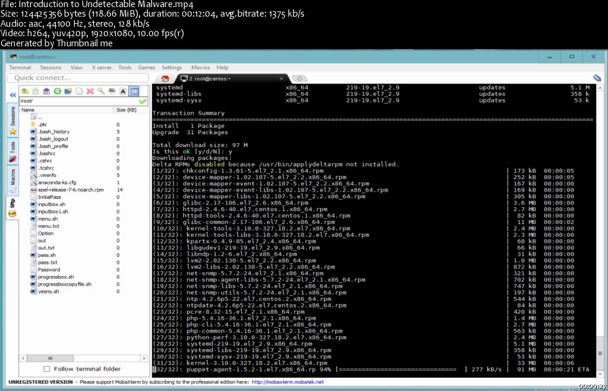Open the Terminal menu
This screenshot has width=608, height=391.
20,68
